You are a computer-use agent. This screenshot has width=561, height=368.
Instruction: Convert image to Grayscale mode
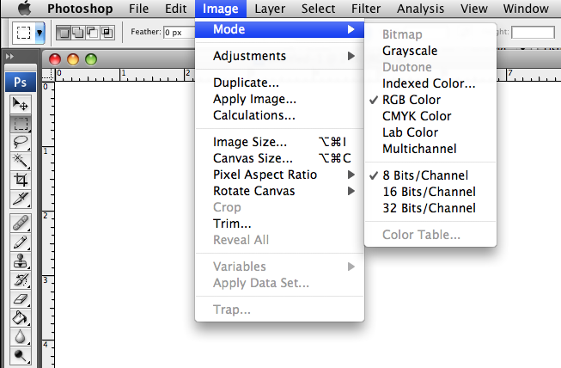click(x=410, y=51)
